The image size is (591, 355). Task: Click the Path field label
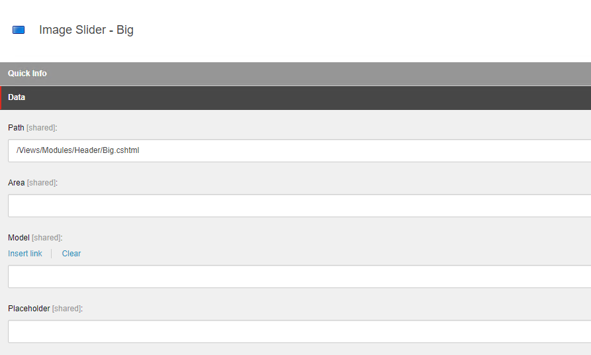pyautogui.click(x=16, y=128)
